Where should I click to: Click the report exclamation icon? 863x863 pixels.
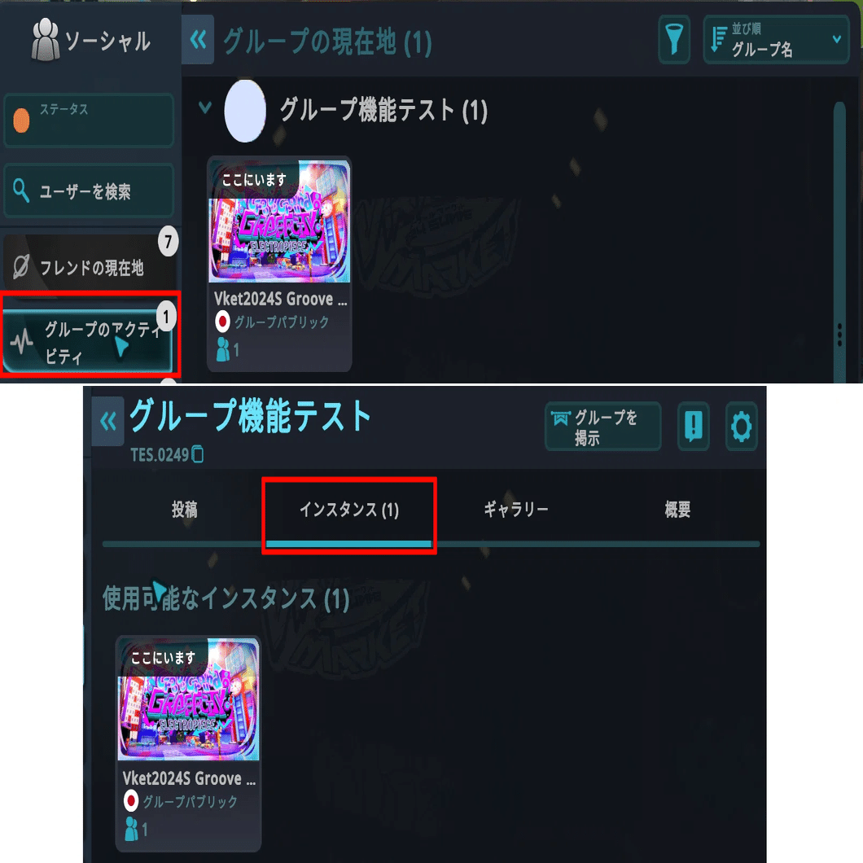coord(693,427)
